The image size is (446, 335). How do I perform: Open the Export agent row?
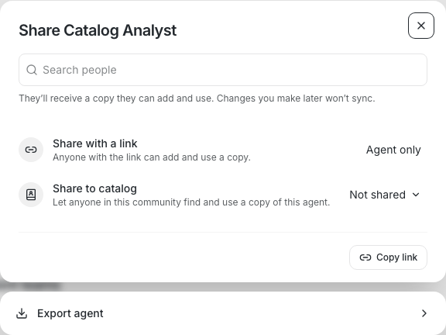click(223, 313)
